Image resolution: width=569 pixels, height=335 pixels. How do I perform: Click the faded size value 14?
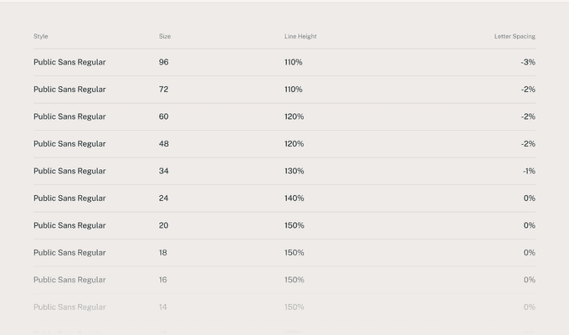coord(163,307)
